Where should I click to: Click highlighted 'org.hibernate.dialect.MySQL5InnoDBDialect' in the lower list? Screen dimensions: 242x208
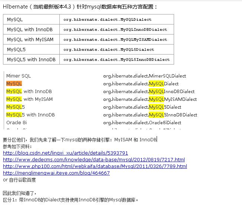pos(150,115)
